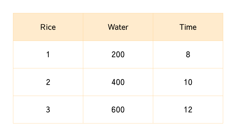
Task: Select the Time cell showing 8
Action: (188, 55)
